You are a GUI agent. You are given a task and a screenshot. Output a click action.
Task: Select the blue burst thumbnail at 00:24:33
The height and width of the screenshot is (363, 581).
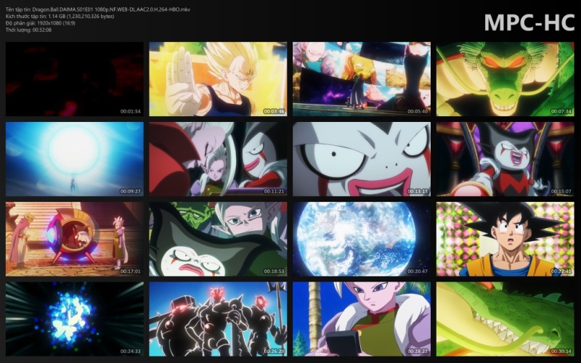(x=75, y=319)
